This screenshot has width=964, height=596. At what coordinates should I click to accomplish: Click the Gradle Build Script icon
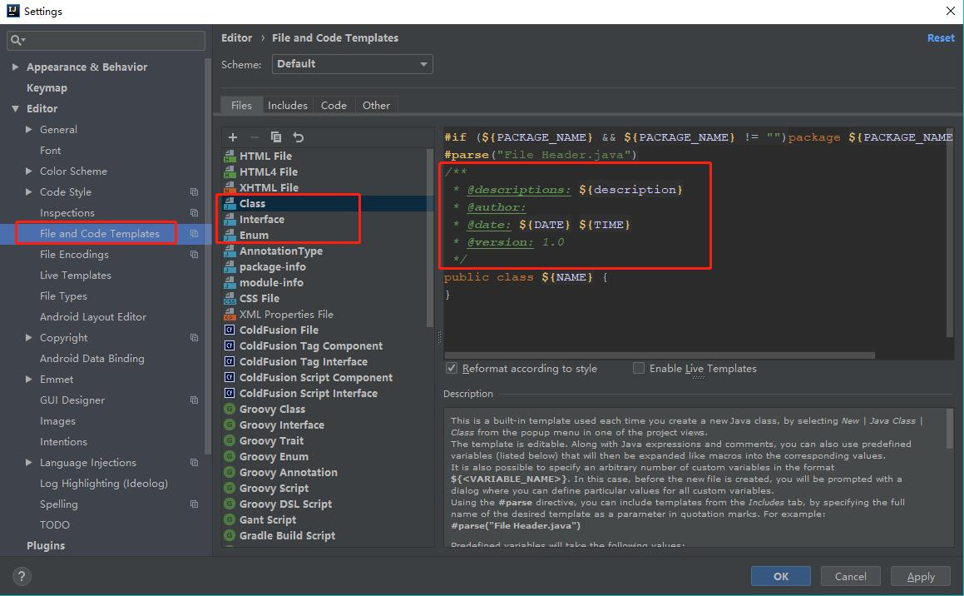click(230, 536)
